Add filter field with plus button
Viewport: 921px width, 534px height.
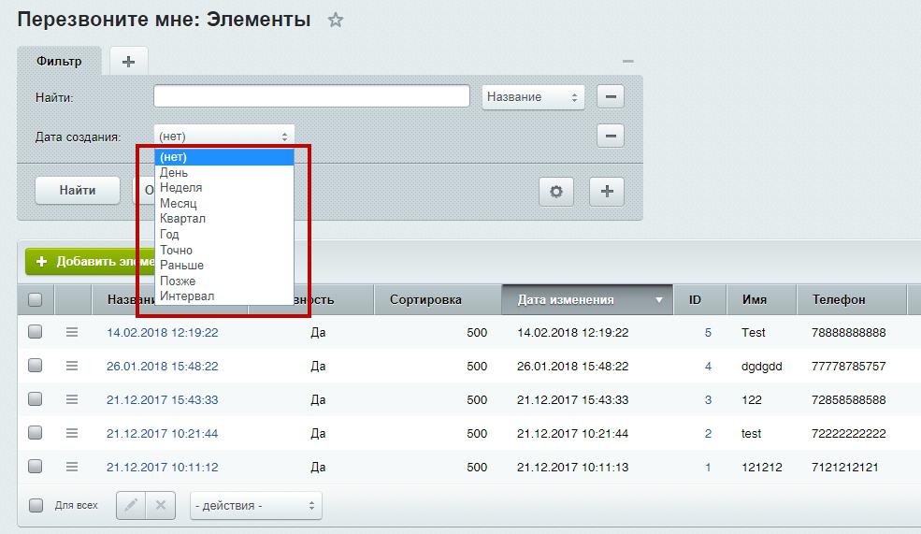coord(608,191)
